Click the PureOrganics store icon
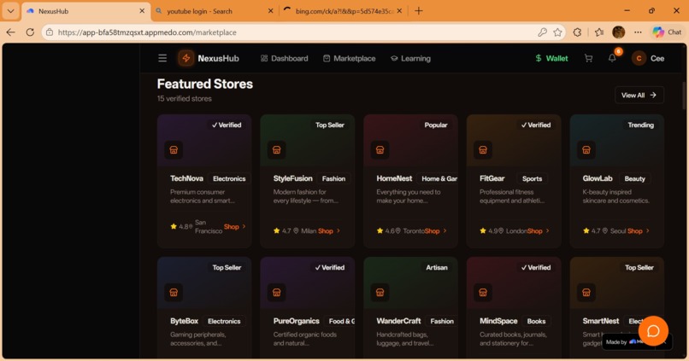The width and height of the screenshot is (689, 361). click(276, 293)
